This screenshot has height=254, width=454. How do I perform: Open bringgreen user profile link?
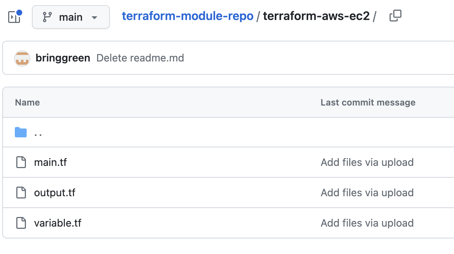tap(63, 58)
